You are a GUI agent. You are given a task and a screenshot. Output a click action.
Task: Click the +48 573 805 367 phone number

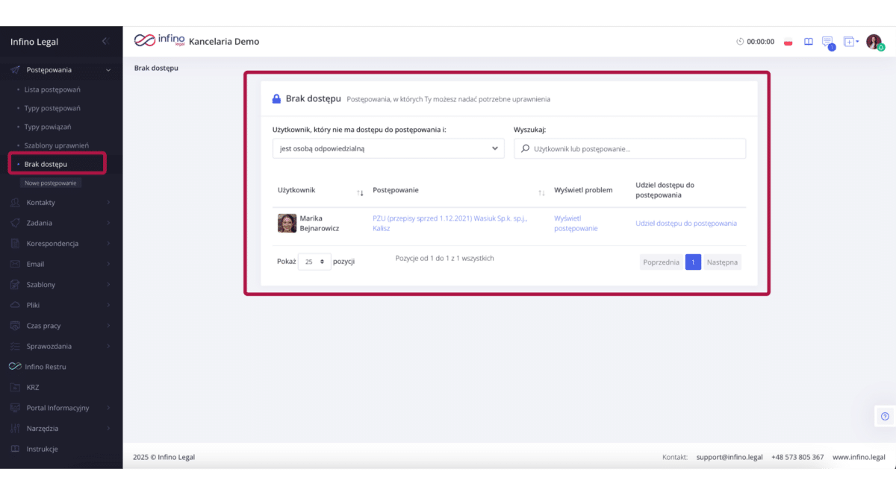click(797, 457)
